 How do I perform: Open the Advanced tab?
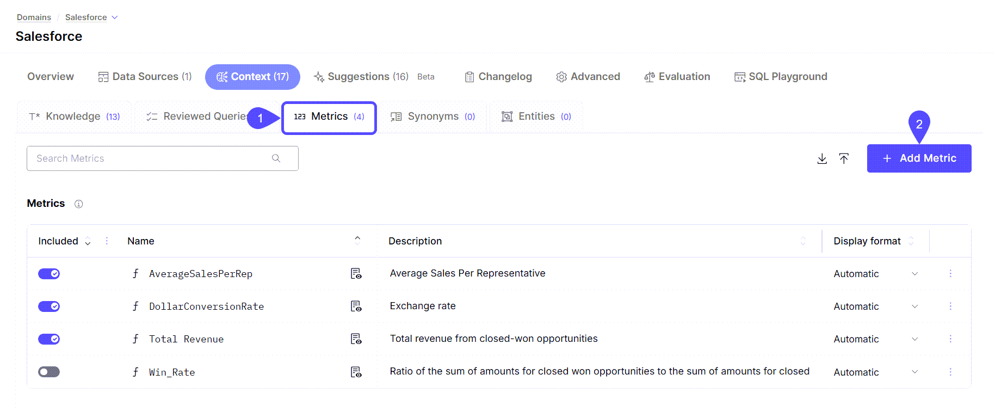588,77
